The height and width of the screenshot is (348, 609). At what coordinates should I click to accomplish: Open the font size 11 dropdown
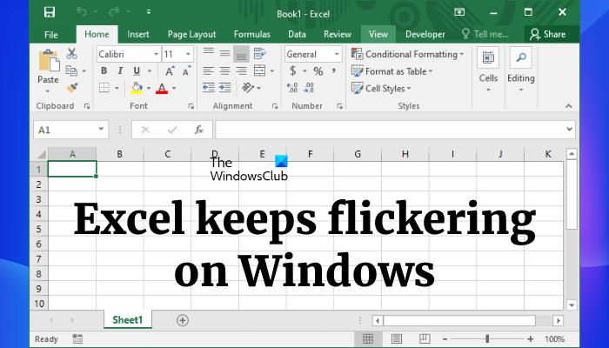point(188,54)
